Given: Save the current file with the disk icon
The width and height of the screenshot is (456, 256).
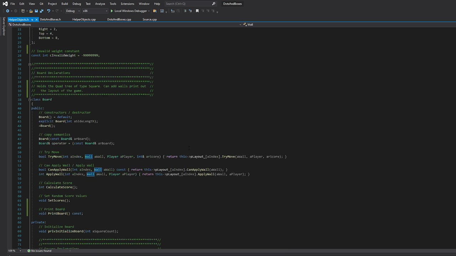Looking at the screenshot, I should click(x=36, y=11).
